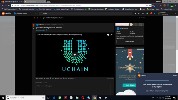
Task: Play the UCHAIN Review video
Action: (x=75, y=55)
